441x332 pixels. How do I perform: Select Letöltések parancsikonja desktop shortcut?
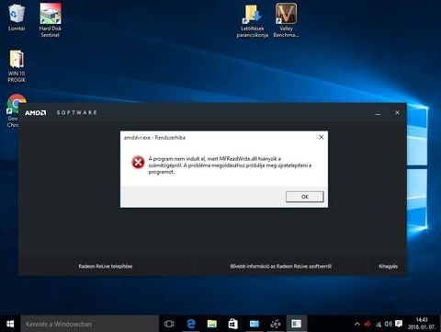coord(253,20)
